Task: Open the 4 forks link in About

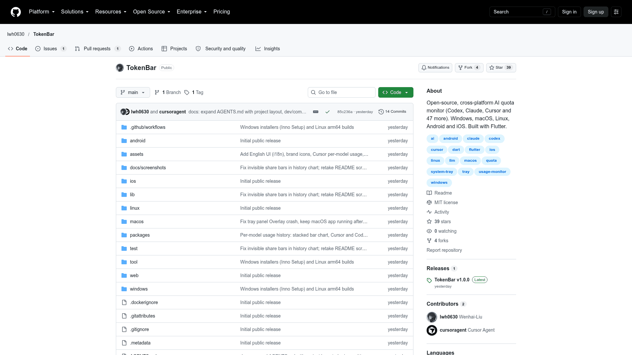Action: click(x=437, y=241)
